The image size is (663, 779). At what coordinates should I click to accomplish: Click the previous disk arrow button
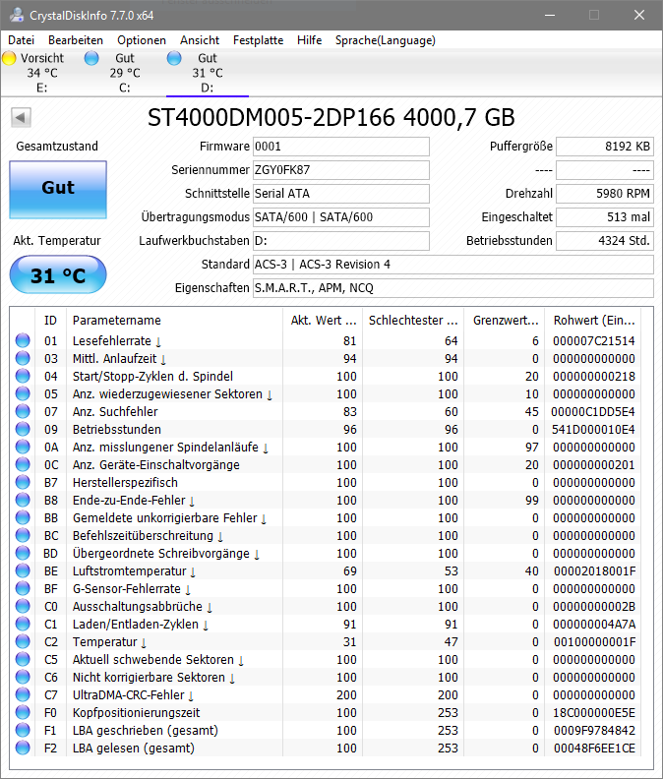coord(21,118)
